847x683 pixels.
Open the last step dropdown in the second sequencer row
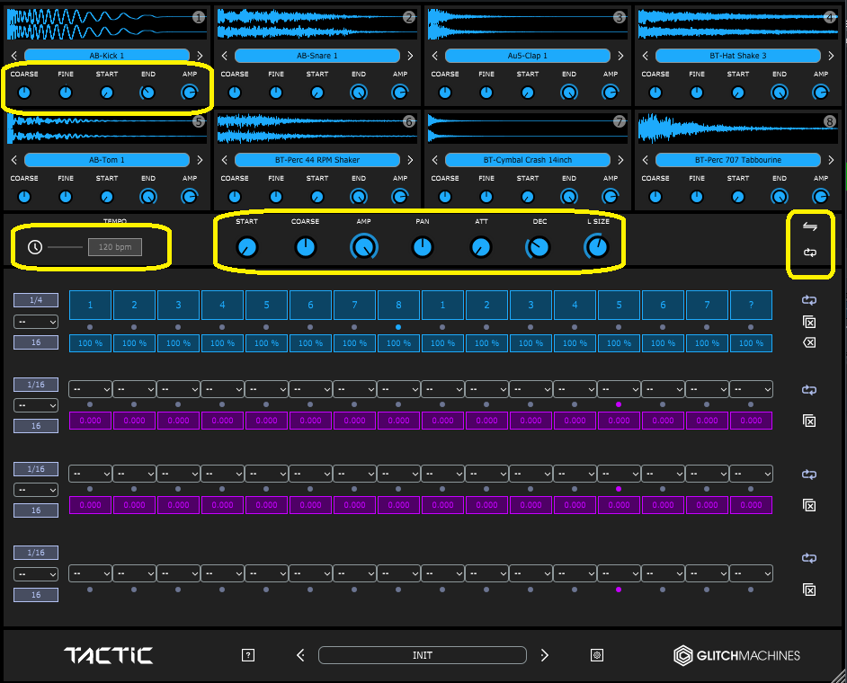click(x=751, y=389)
